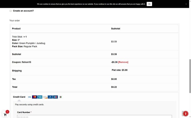
Task: Focus the Card Number input field
Action: click(94, 117)
